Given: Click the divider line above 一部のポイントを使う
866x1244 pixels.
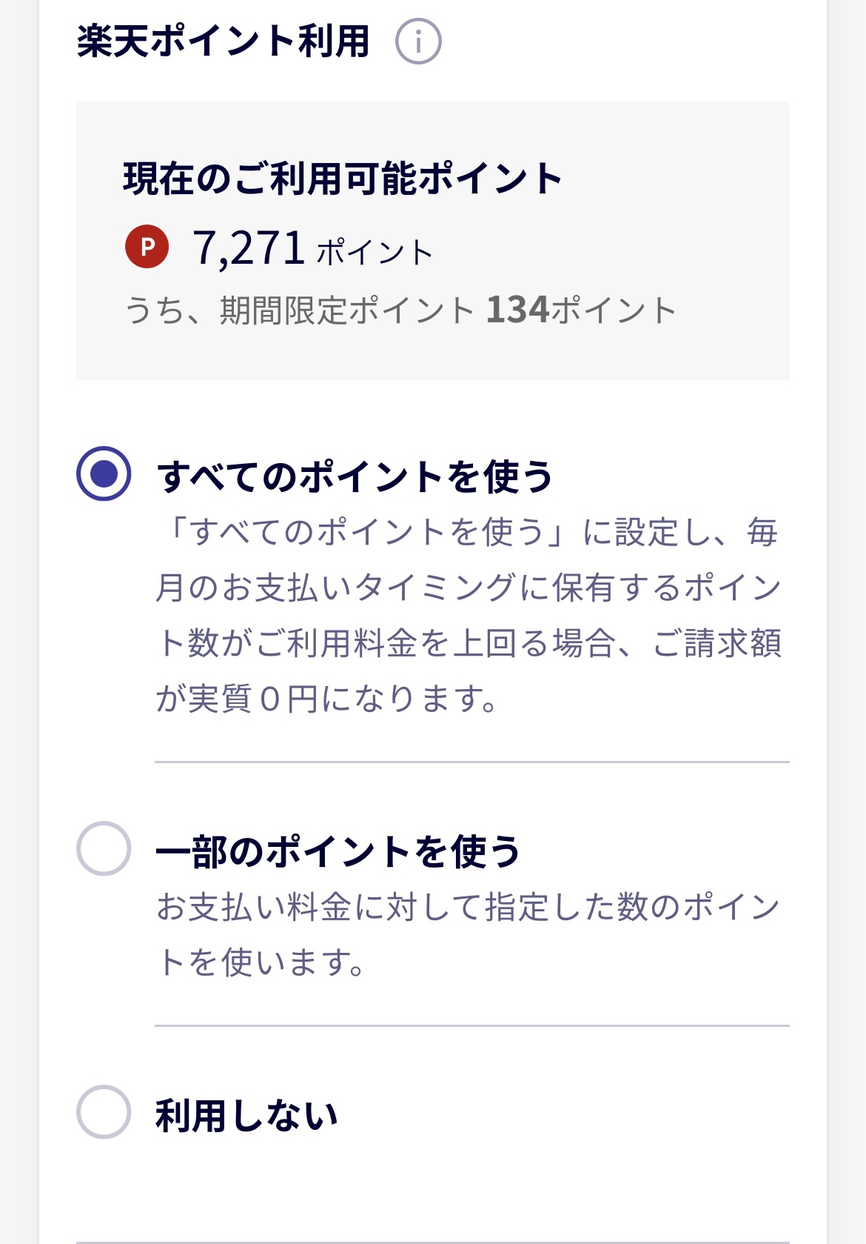Looking at the screenshot, I should [x=471, y=762].
